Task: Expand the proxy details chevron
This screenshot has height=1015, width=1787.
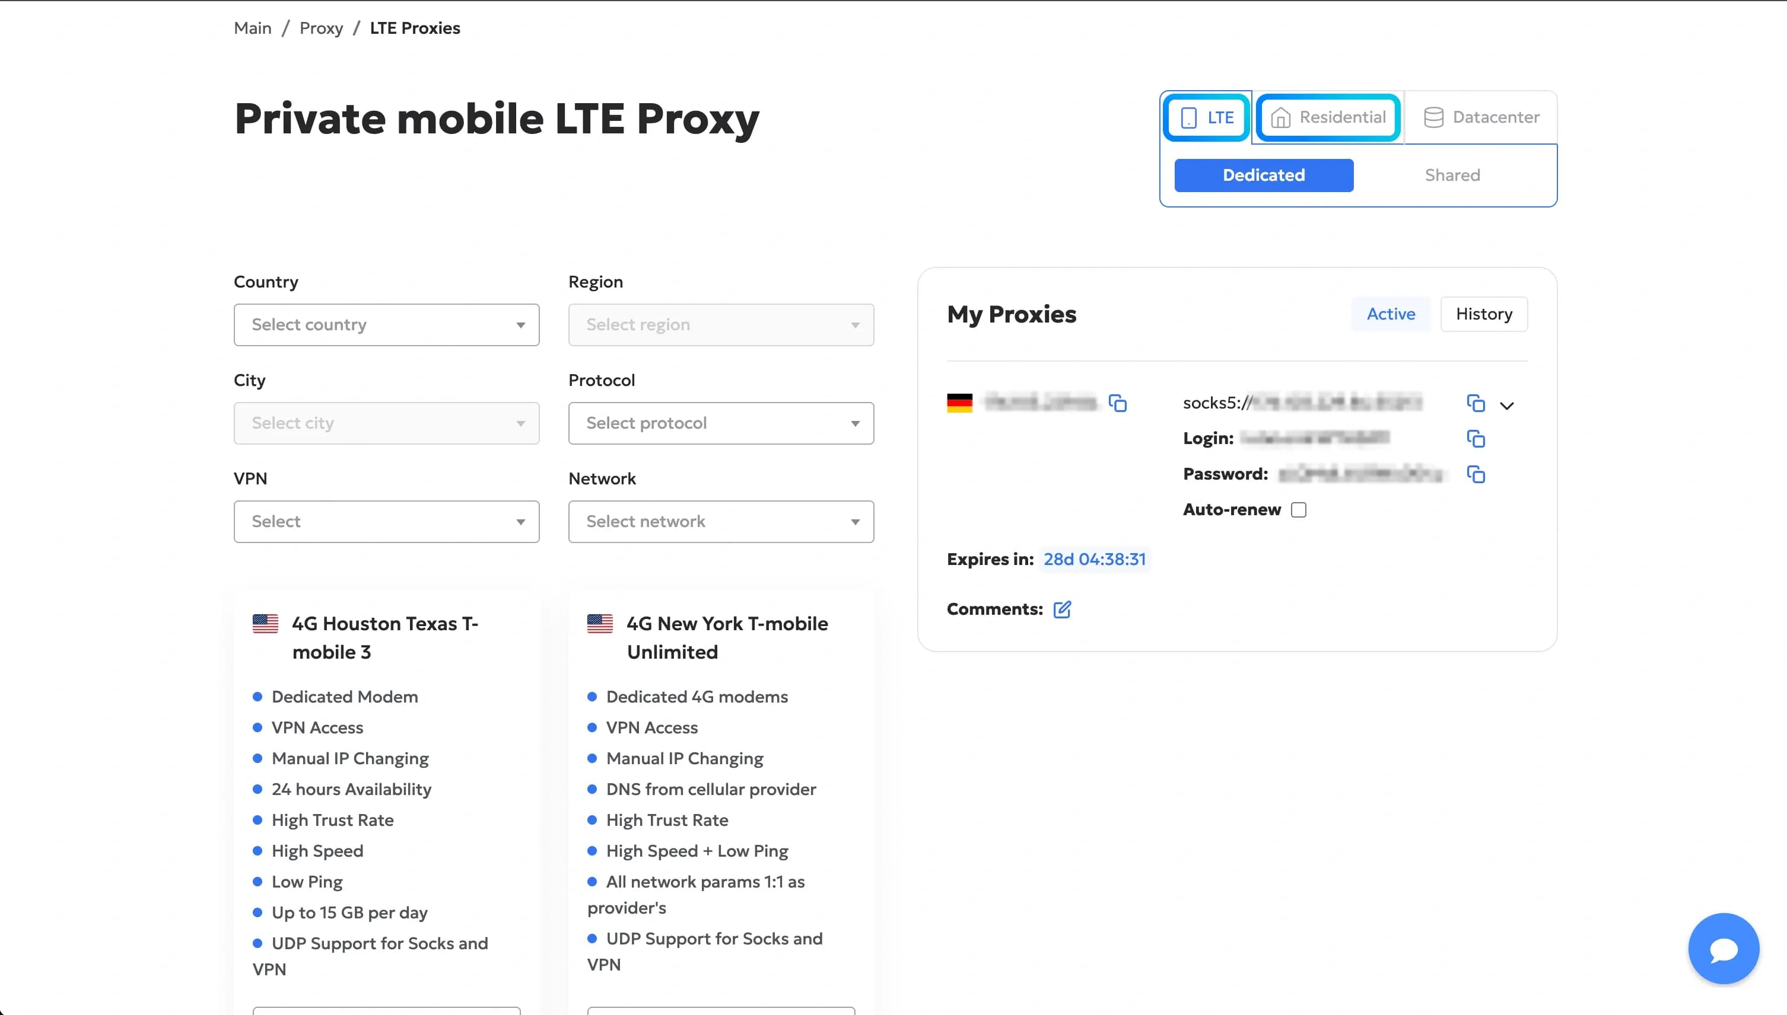Action: (1508, 405)
